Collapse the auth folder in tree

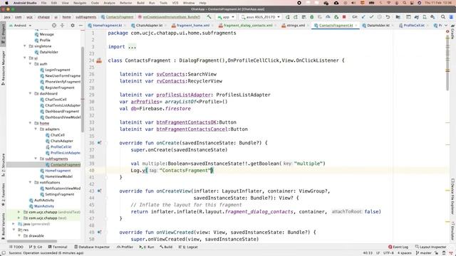30,64
